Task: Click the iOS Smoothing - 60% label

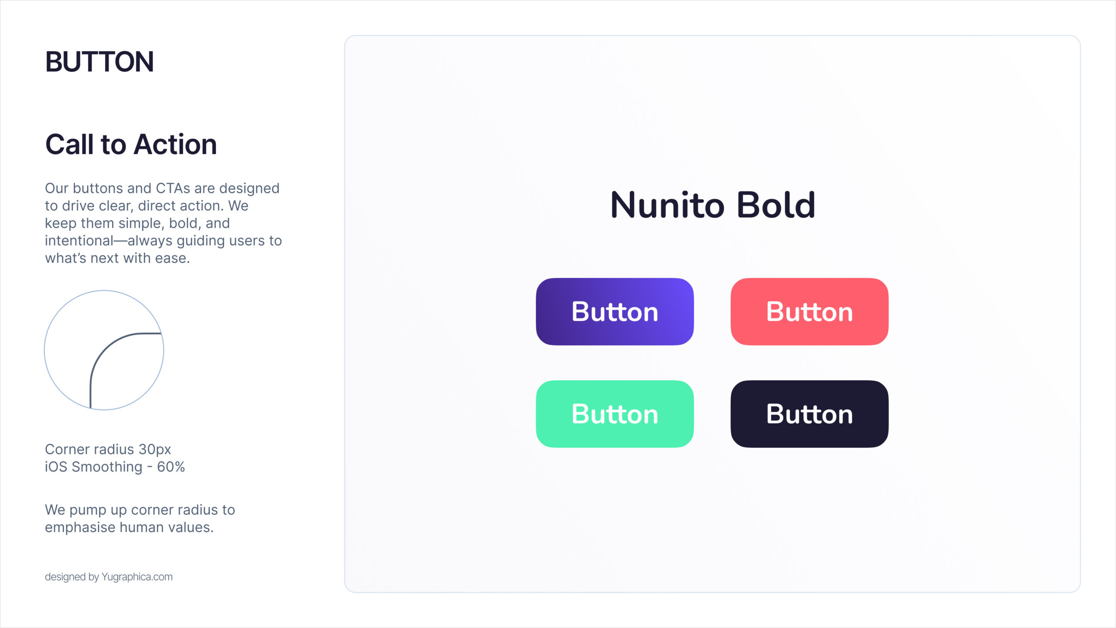Action: pos(115,467)
